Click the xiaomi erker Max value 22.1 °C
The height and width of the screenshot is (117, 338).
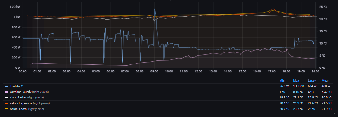[x=298, y=98]
